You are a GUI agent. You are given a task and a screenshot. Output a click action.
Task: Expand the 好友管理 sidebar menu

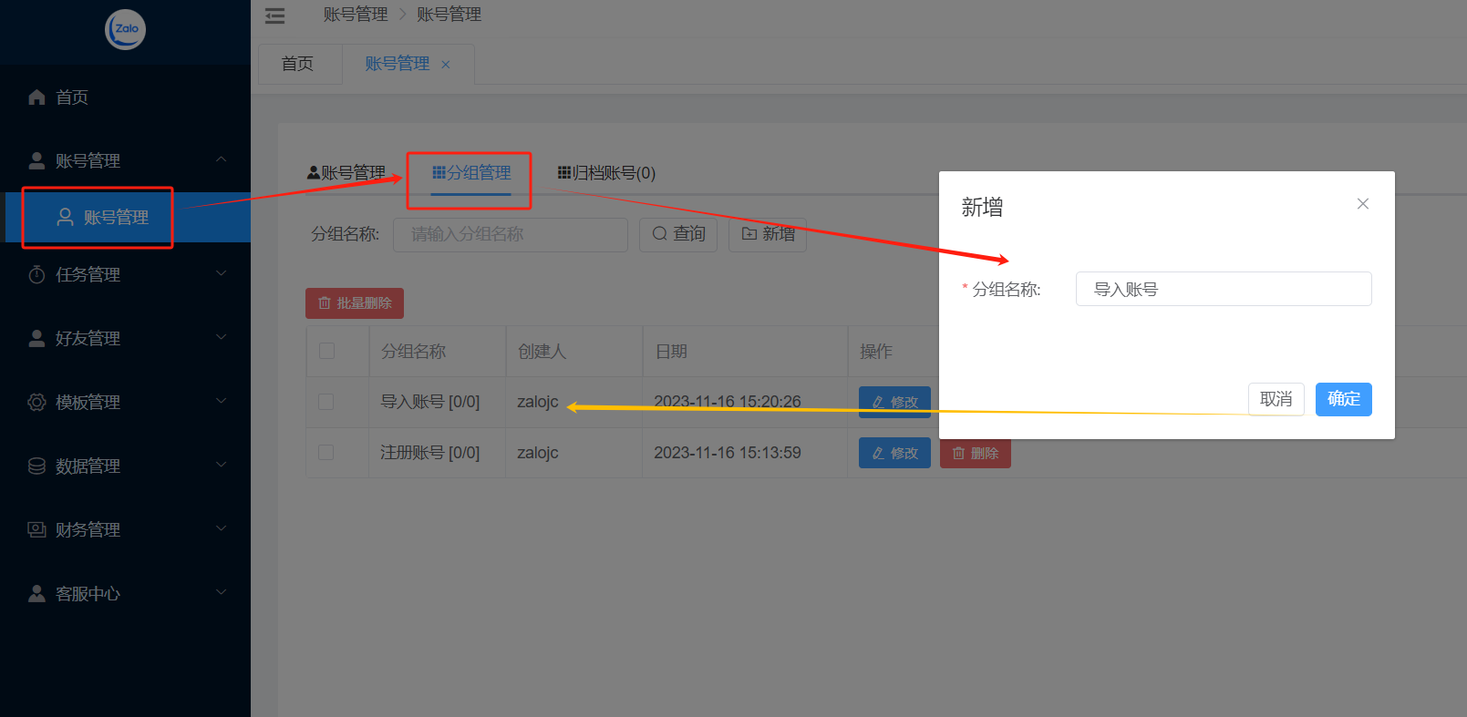coord(221,338)
